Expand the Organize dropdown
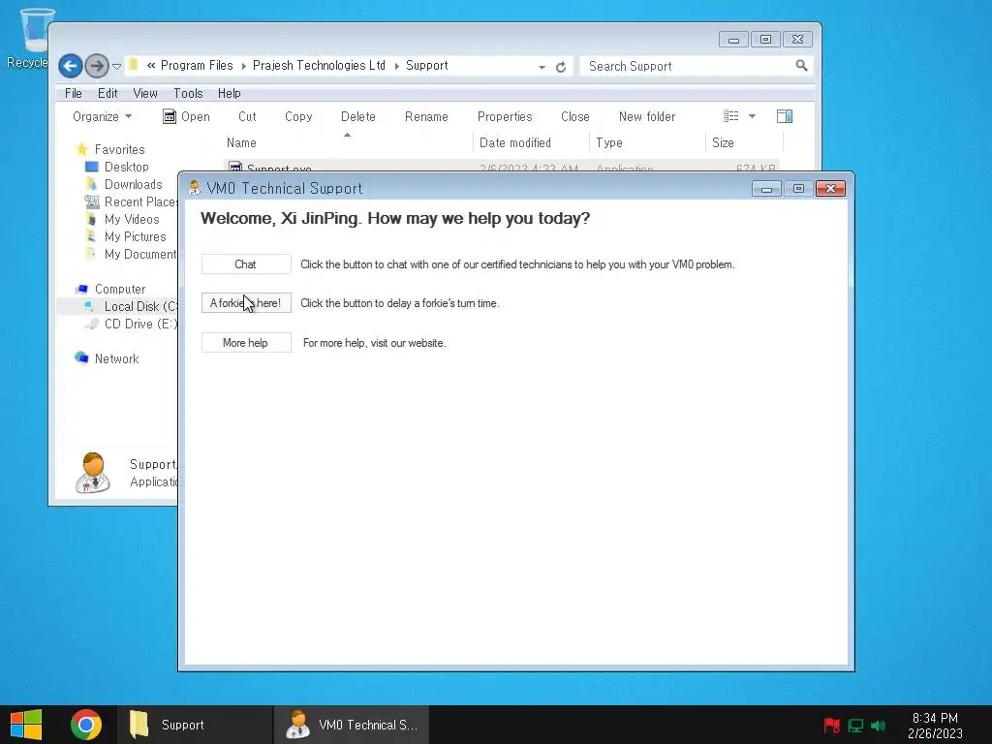Image resolution: width=992 pixels, height=744 pixels. click(x=102, y=116)
